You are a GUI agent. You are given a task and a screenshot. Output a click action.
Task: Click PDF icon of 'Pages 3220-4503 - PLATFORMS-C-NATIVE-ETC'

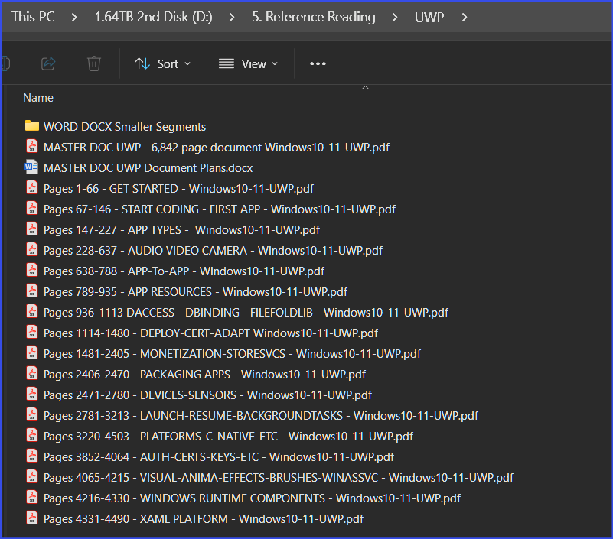pos(32,436)
